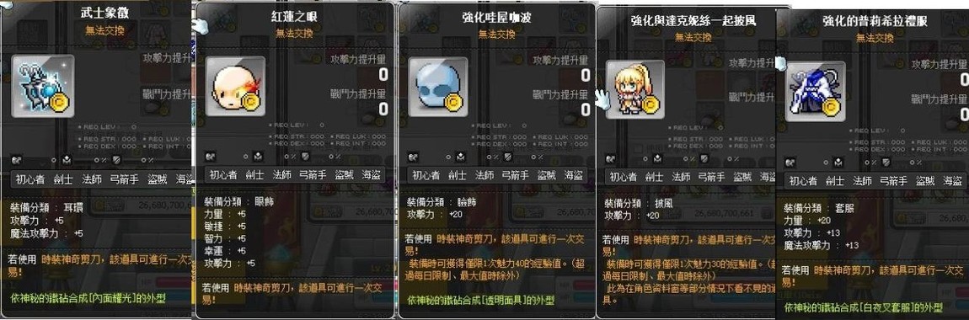Click the 強化與達克妮絲一起披風 title

coord(693,21)
